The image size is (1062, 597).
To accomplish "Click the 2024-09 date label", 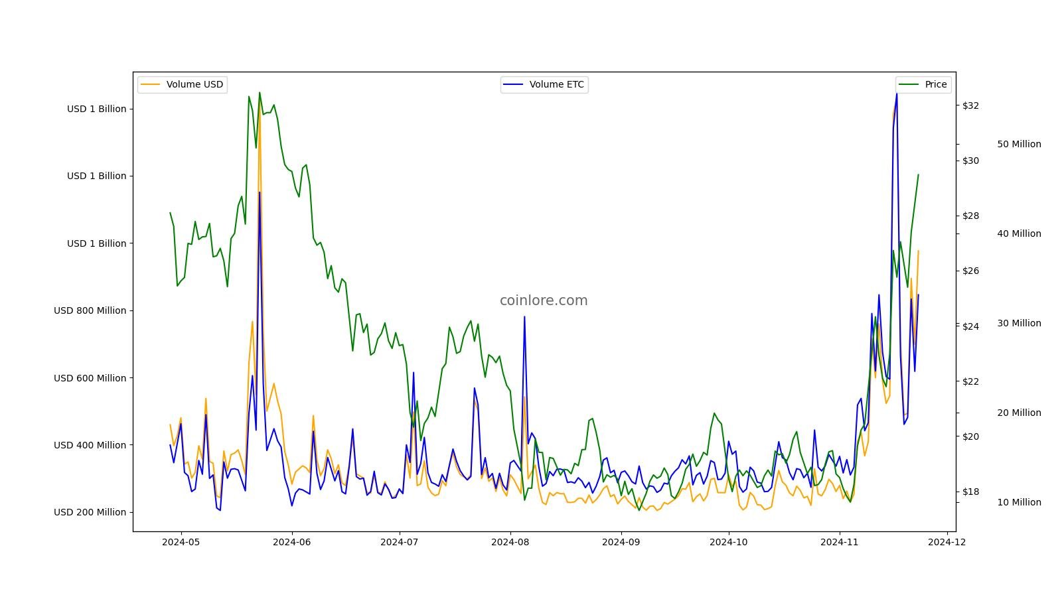I will (621, 542).
